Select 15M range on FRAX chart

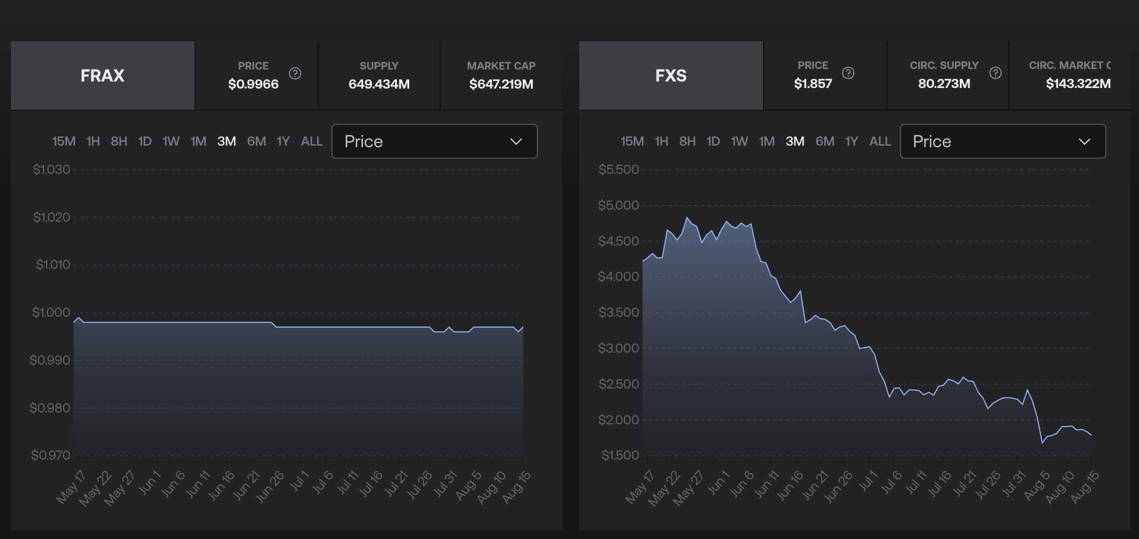tap(64, 141)
